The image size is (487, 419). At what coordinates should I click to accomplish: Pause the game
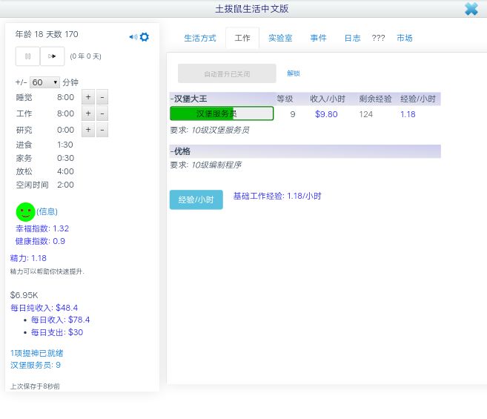28,56
